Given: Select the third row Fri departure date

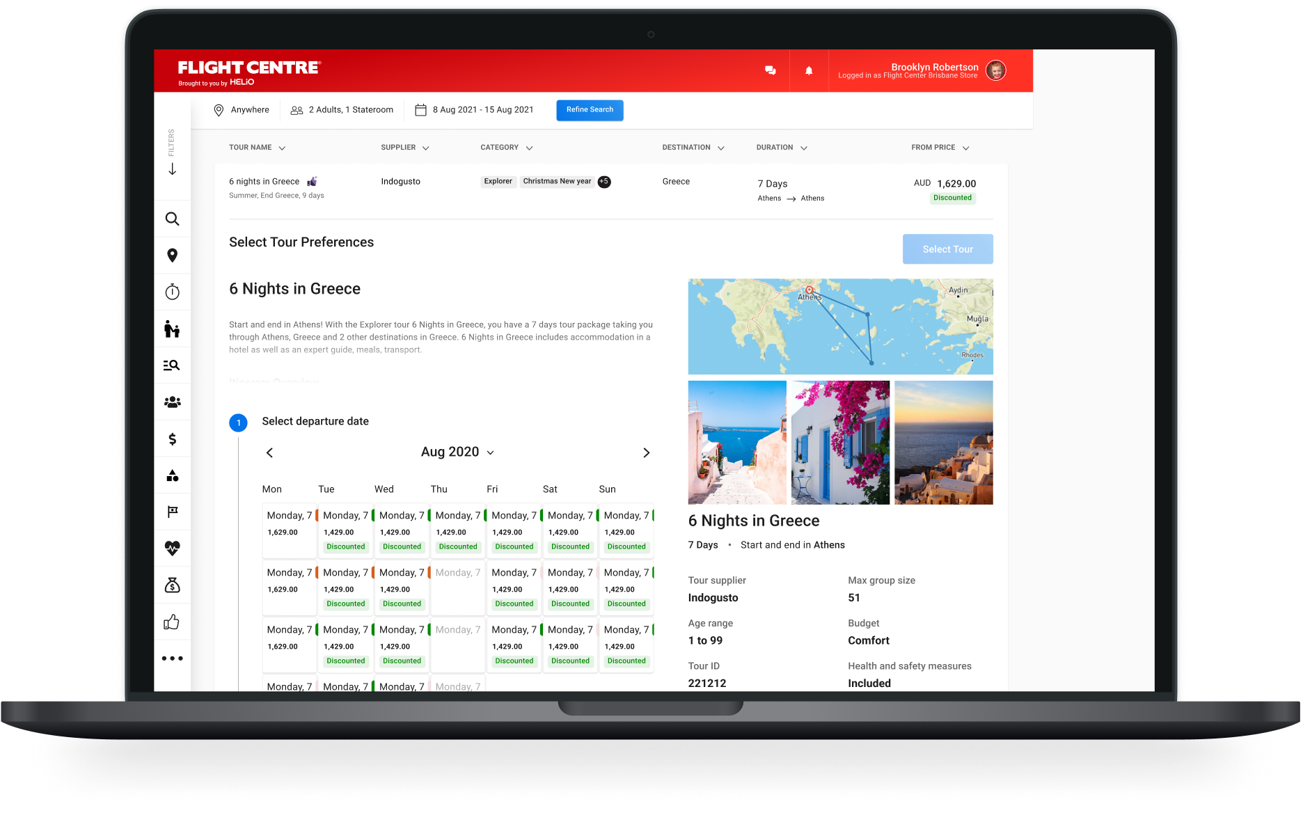Looking at the screenshot, I should (514, 645).
